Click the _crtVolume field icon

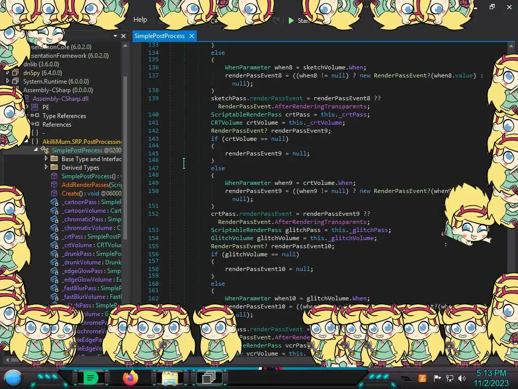(x=55, y=245)
